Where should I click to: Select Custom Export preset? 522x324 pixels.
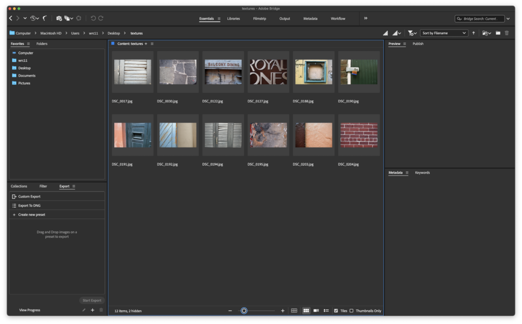click(x=29, y=196)
